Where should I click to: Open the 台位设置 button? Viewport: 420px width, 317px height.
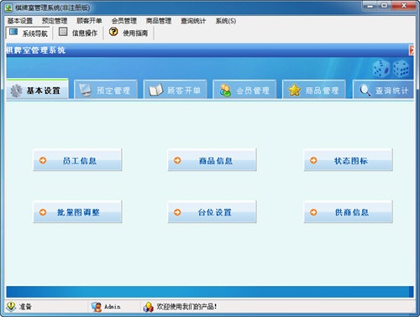212,212
